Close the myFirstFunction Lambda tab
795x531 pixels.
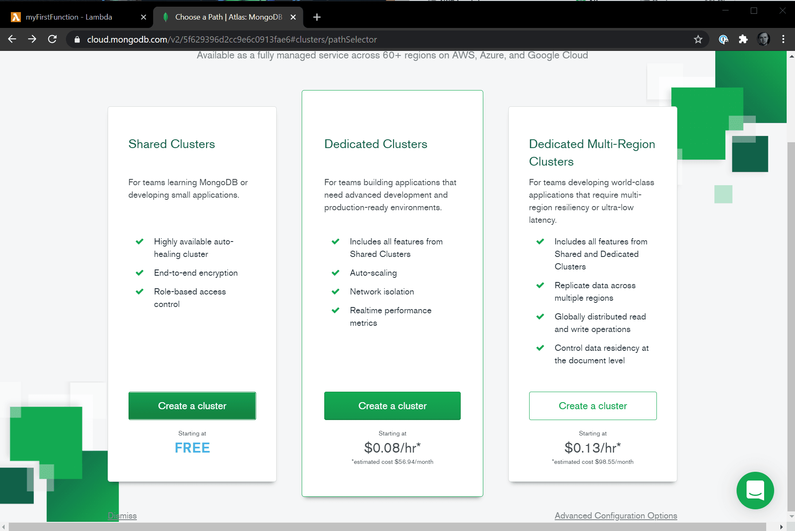[x=144, y=17]
